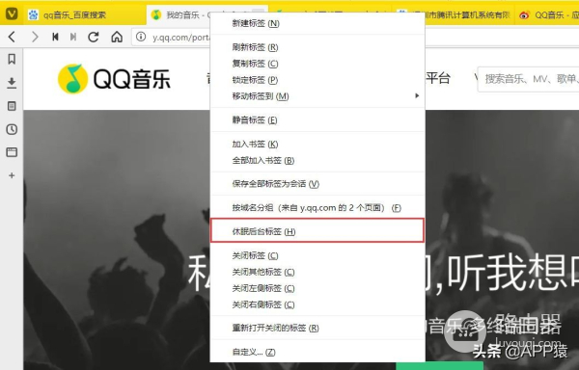Choose 按域名分组 (F) menu entry
Viewport: 579px width, 370px height.
[317, 207]
